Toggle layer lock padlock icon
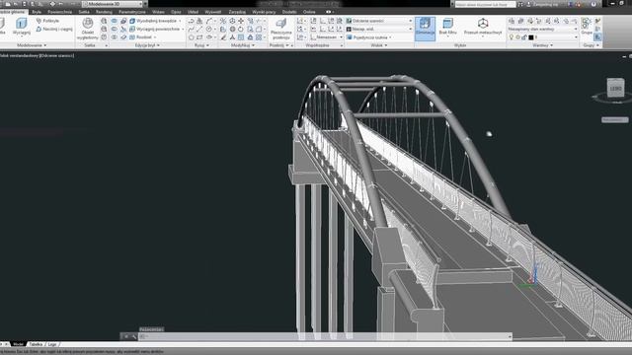This screenshot has height=355, width=632. [x=524, y=37]
